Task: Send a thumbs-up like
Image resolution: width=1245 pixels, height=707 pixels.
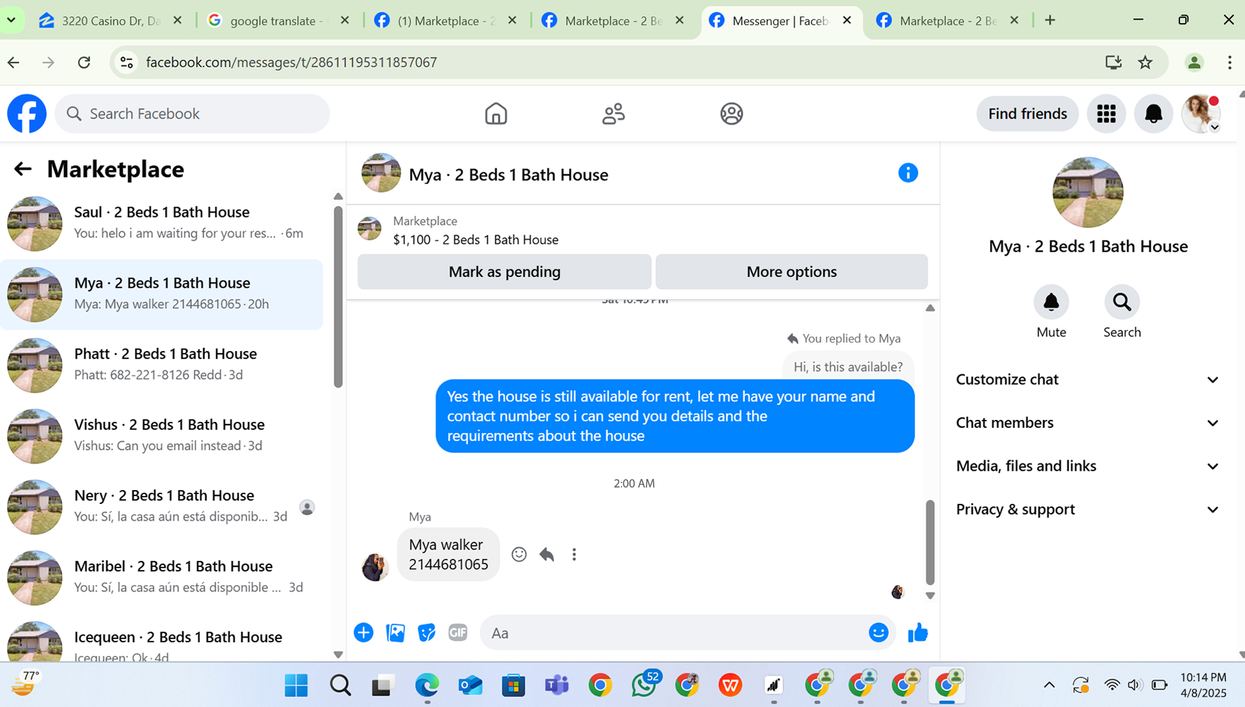Action: [x=918, y=632]
